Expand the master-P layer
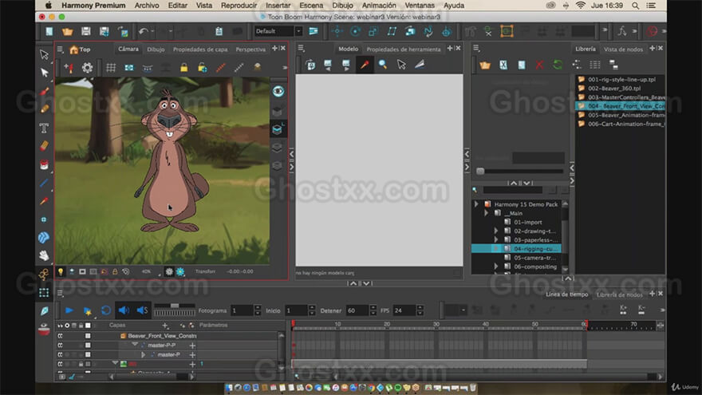702x395 pixels. point(144,354)
